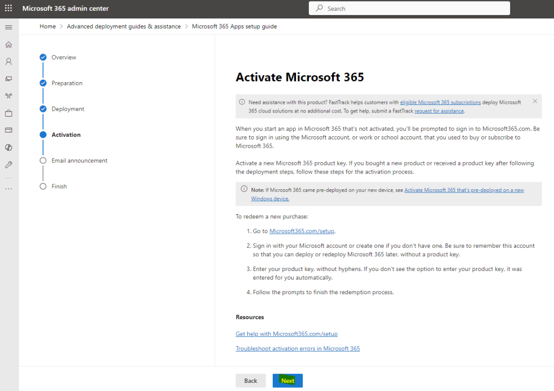Dismiss the FastTrack assistance banner
This screenshot has height=391, width=554.
click(535, 101)
